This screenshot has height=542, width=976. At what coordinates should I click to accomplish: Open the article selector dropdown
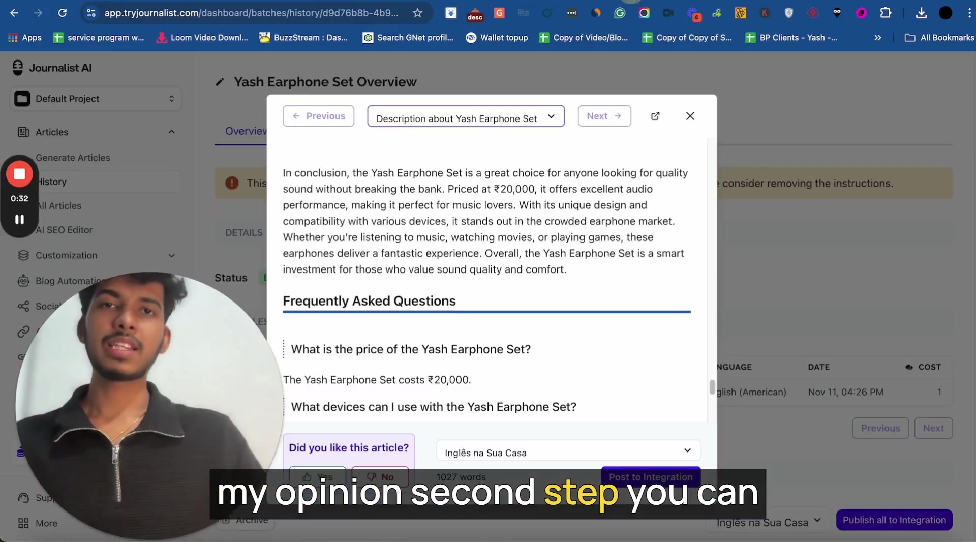466,116
